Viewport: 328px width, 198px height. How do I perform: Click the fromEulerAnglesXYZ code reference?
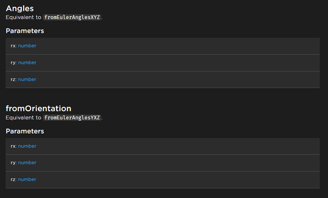click(x=72, y=17)
